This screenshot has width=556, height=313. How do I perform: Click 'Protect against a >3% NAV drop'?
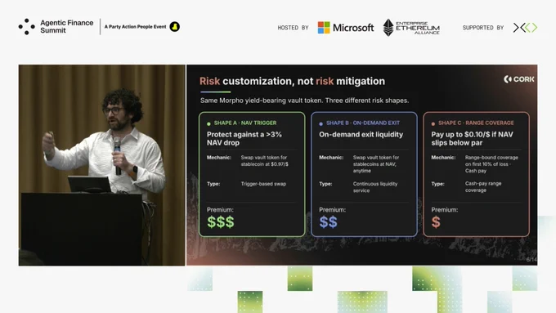pos(244,139)
